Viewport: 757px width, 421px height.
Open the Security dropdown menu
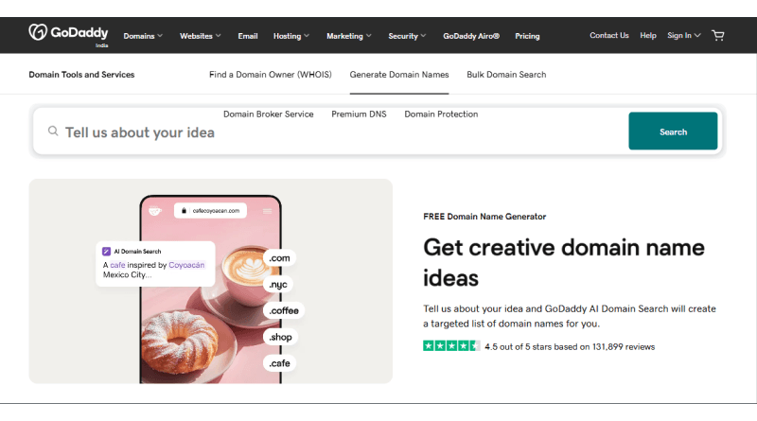tap(407, 36)
